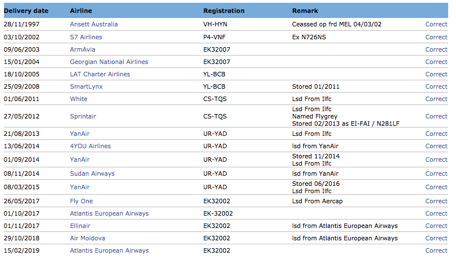
Task: Click Correct for LAT Charter Airlines row
Action: coord(436,74)
